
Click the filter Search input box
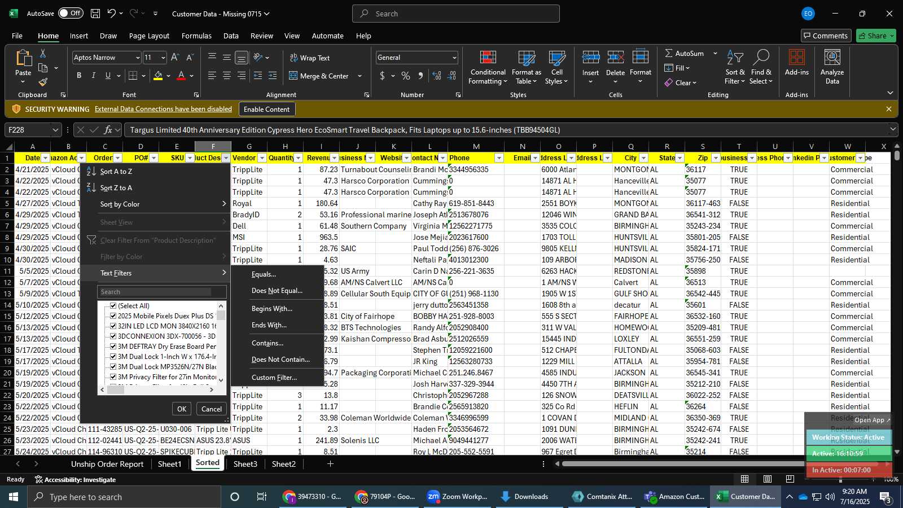coord(162,292)
